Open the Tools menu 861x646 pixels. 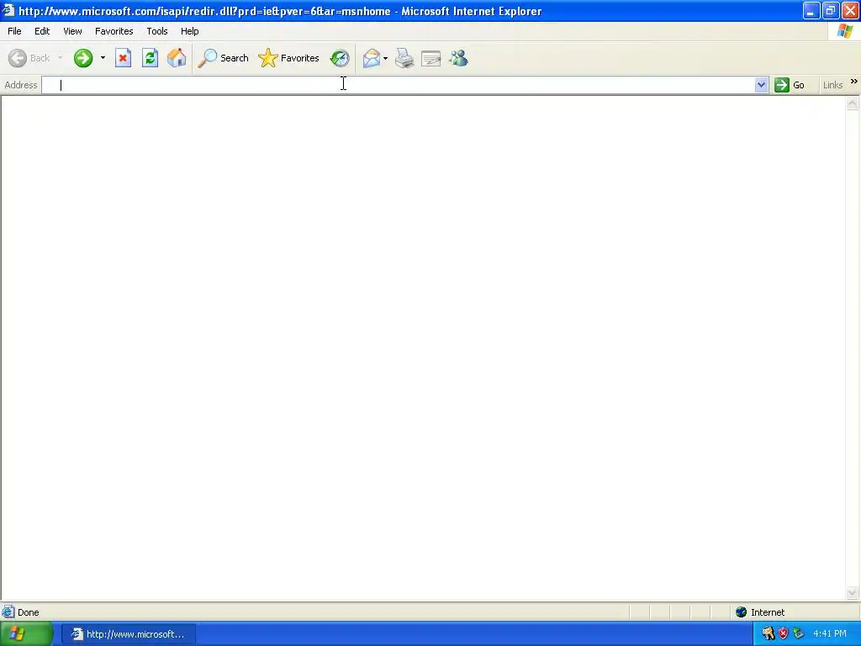point(157,31)
